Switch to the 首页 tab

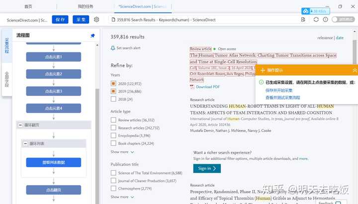[28, 6]
